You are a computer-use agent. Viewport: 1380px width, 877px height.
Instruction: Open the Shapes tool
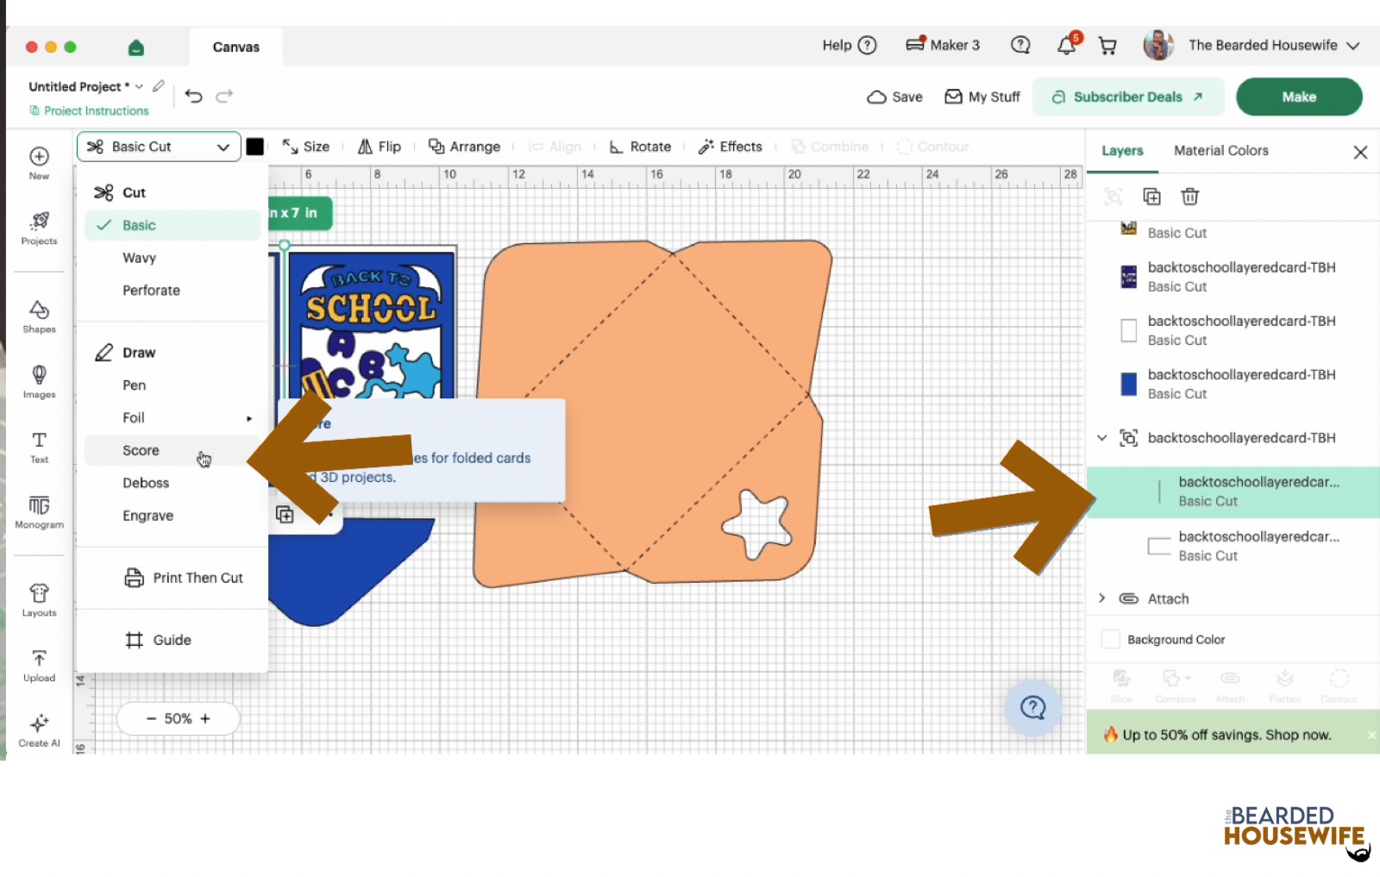click(39, 316)
